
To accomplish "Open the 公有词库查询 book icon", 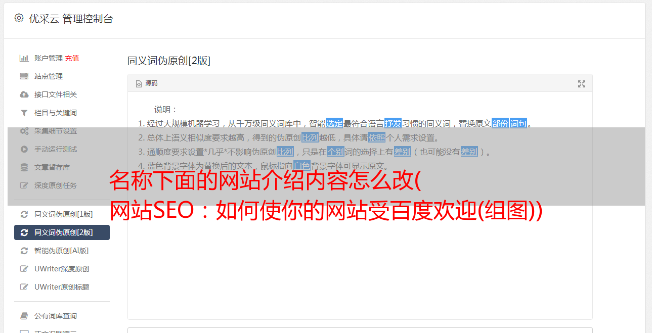I will pyautogui.click(x=24, y=316).
